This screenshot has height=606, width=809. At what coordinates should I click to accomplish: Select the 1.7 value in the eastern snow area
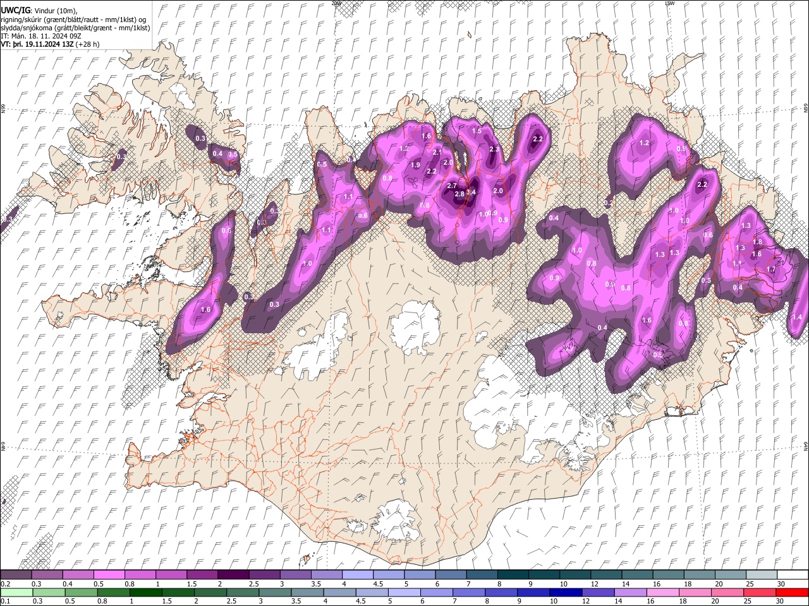(770, 270)
